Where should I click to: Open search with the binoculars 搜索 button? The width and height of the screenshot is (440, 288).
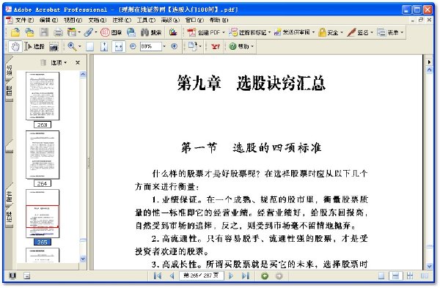coord(151,32)
